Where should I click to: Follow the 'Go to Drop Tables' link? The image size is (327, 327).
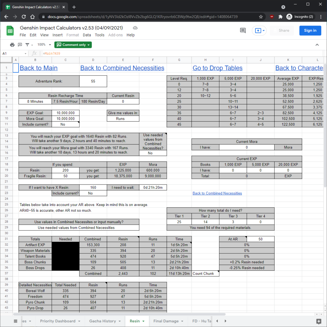click(x=217, y=68)
